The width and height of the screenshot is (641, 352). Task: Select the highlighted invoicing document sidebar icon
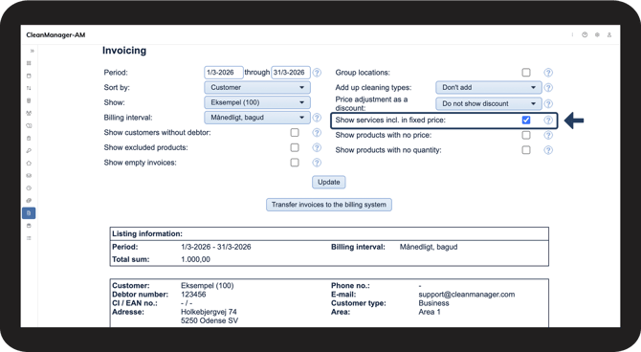click(x=29, y=213)
